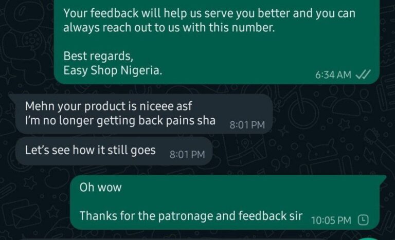Viewport: 395px width, 240px height.
Task: Select 'I'm no longer getting back pains sha' line
Action: (x=120, y=120)
